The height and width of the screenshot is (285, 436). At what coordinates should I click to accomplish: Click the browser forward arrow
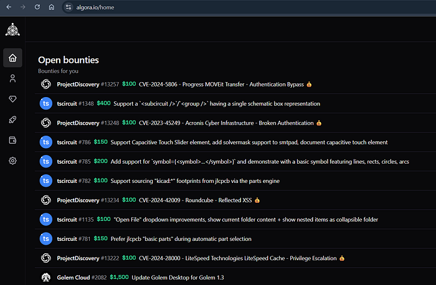[x=23, y=7]
